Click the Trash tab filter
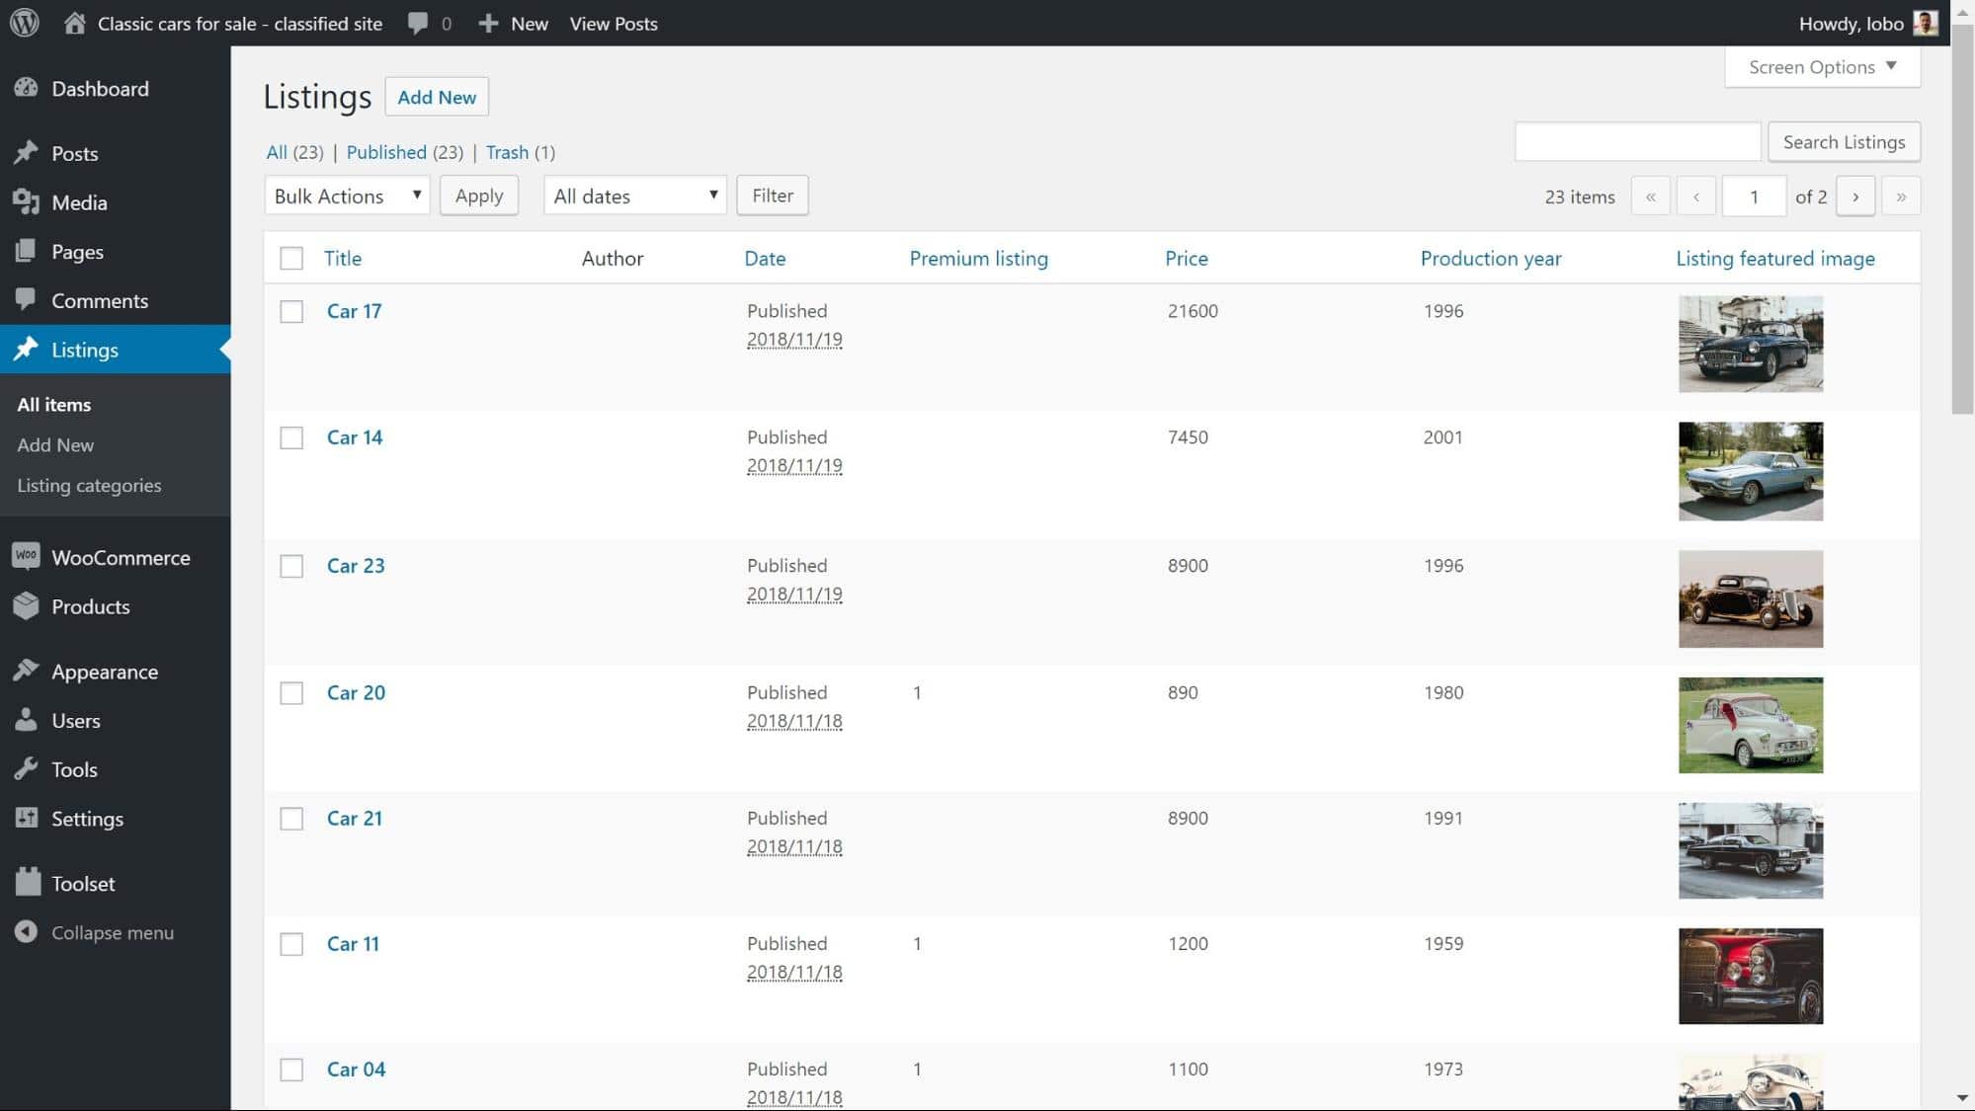Image resolution: width=1975 pixels, height=1111 pixels. point(507,150)
